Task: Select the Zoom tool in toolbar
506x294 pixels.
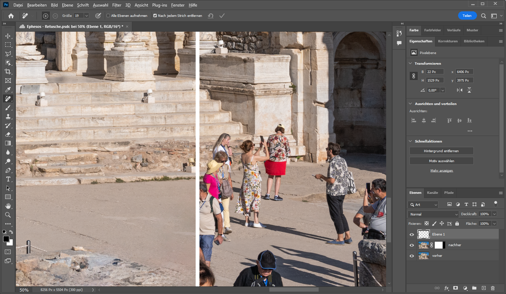Action: click(x=8, y=215)
